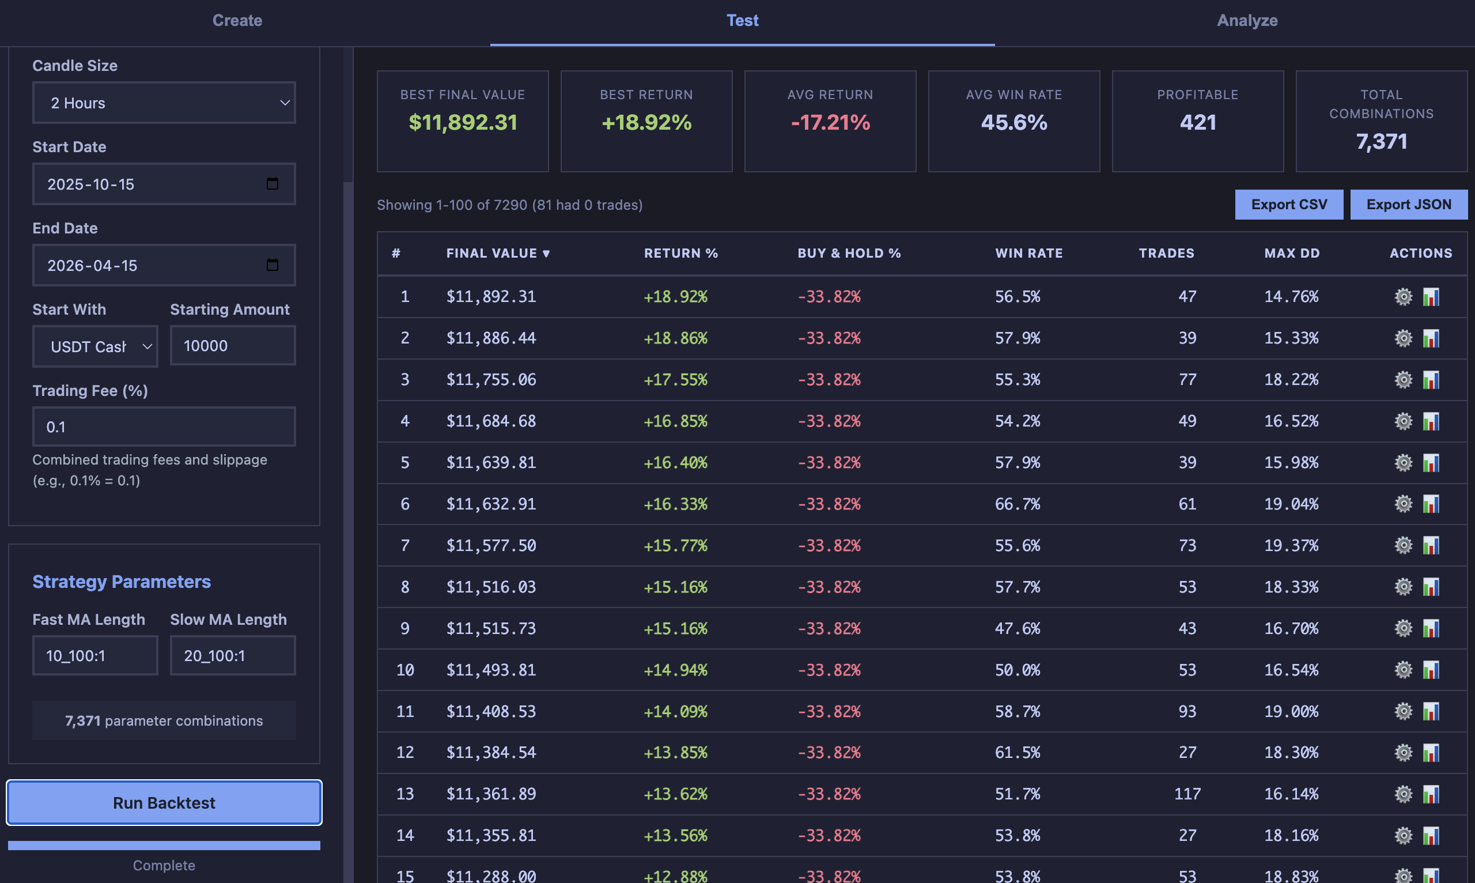This screenshot has width=1475, height=883.
Task: Edit the Trading Fee value field
Action: [x=164, y=426]
